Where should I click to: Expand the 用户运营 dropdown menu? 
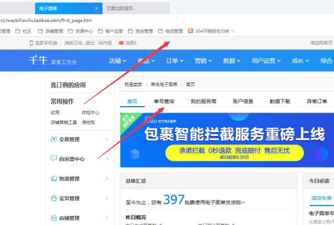[267, 61]
